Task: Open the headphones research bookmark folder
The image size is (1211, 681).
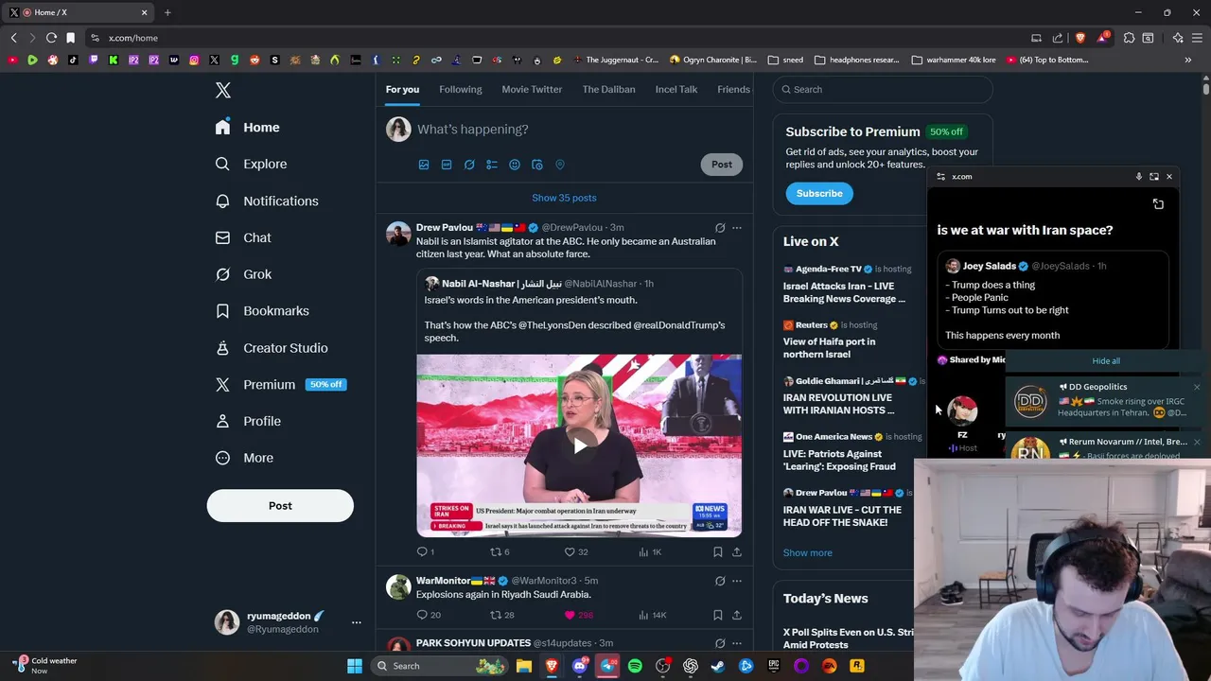Action: coord(856,60)
